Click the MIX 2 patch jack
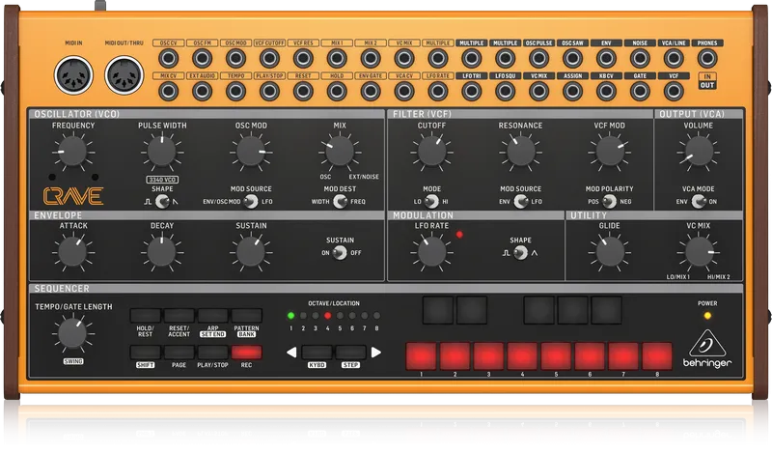This screenshot has width=772, height=453. pyautogui.click(x=371, y=59)
